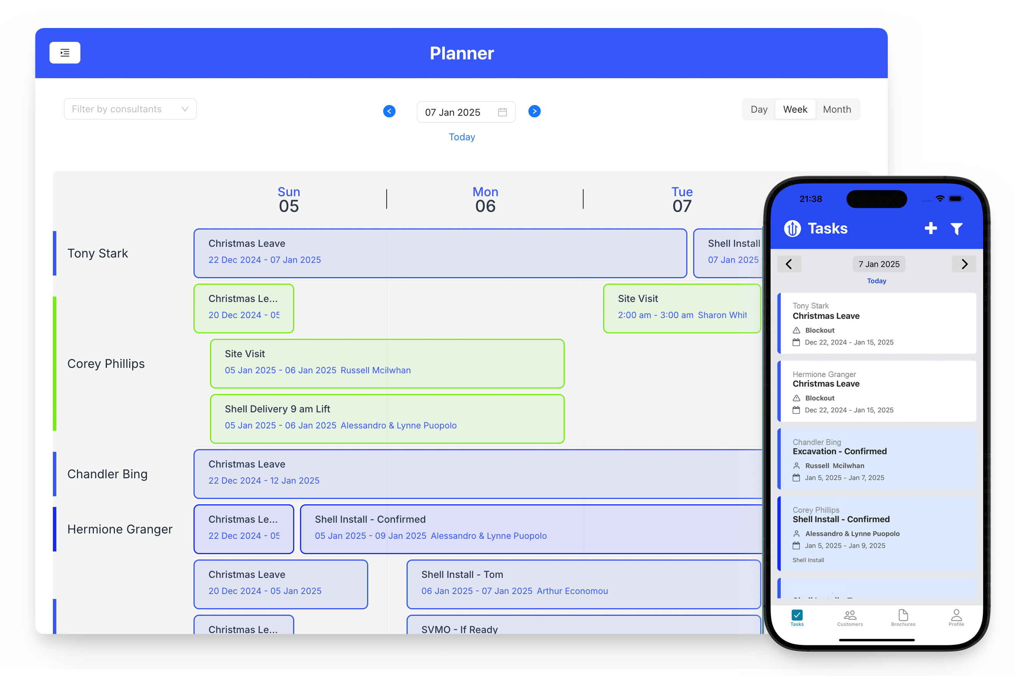Select Hermione Granger consultant row
This screenshot has height=676, width=1015.
pos(120,529)
